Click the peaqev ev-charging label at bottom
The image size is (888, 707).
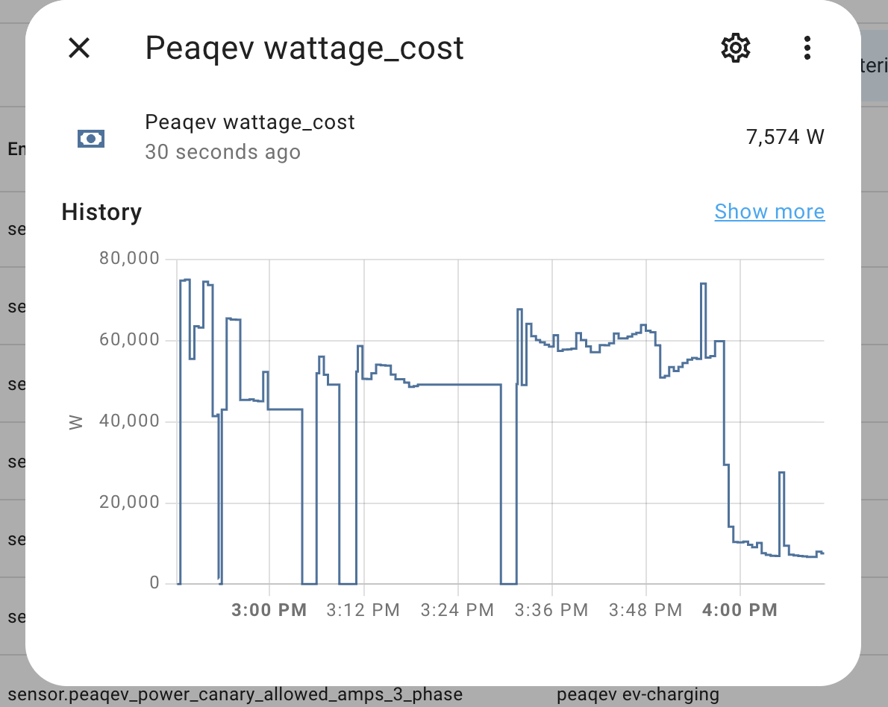coord(638,694)
